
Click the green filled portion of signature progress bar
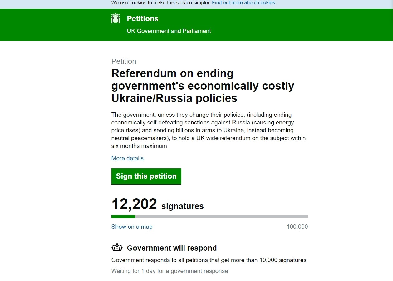click(123, 217)
